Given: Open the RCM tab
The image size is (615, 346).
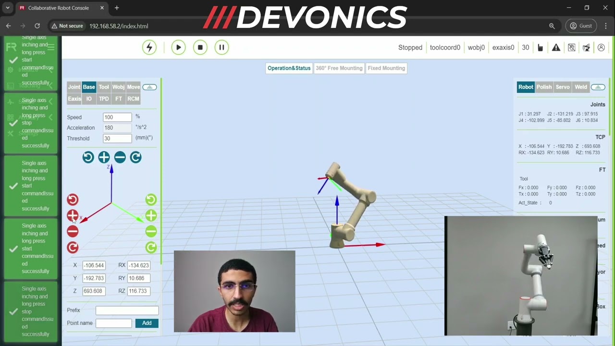Looking at the screenshot, I should click(x=133, y=99).
